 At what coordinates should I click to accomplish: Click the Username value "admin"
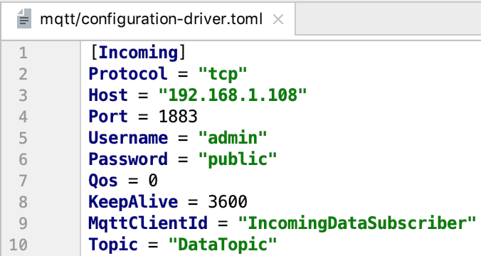pyautogui.click(x=233, y=138)
